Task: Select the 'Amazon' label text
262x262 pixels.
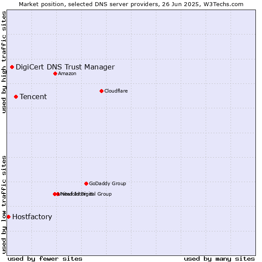Action: [x=67, y=73]
